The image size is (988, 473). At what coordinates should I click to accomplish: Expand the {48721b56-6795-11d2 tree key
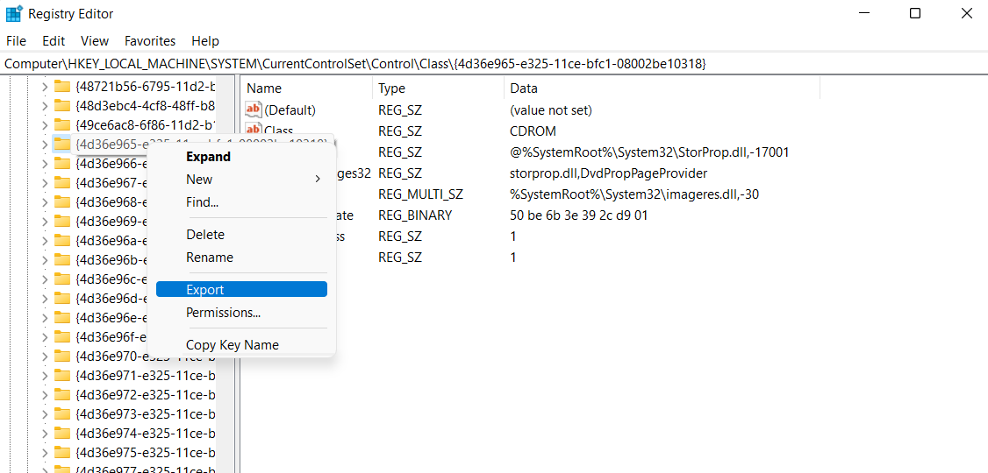[x=45, y=86]
